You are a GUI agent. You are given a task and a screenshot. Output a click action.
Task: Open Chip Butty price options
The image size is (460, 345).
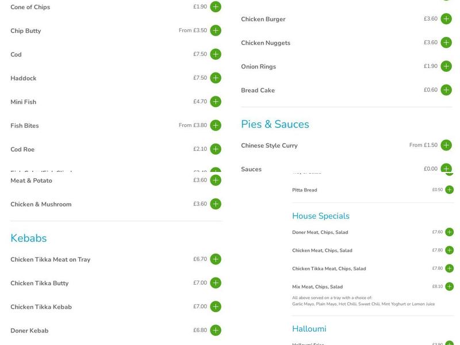pos(216,30)
